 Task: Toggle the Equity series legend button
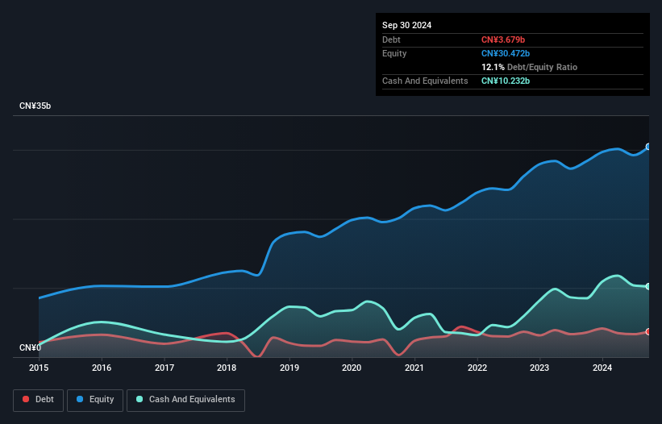click(x=95, y=400)
